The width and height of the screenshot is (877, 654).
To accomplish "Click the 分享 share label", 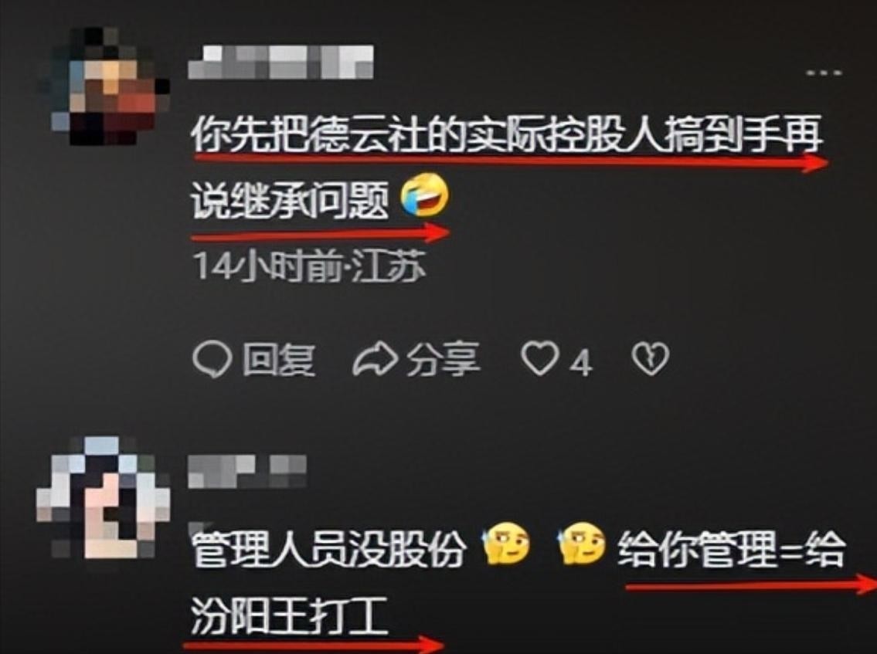I will (443, 359).
